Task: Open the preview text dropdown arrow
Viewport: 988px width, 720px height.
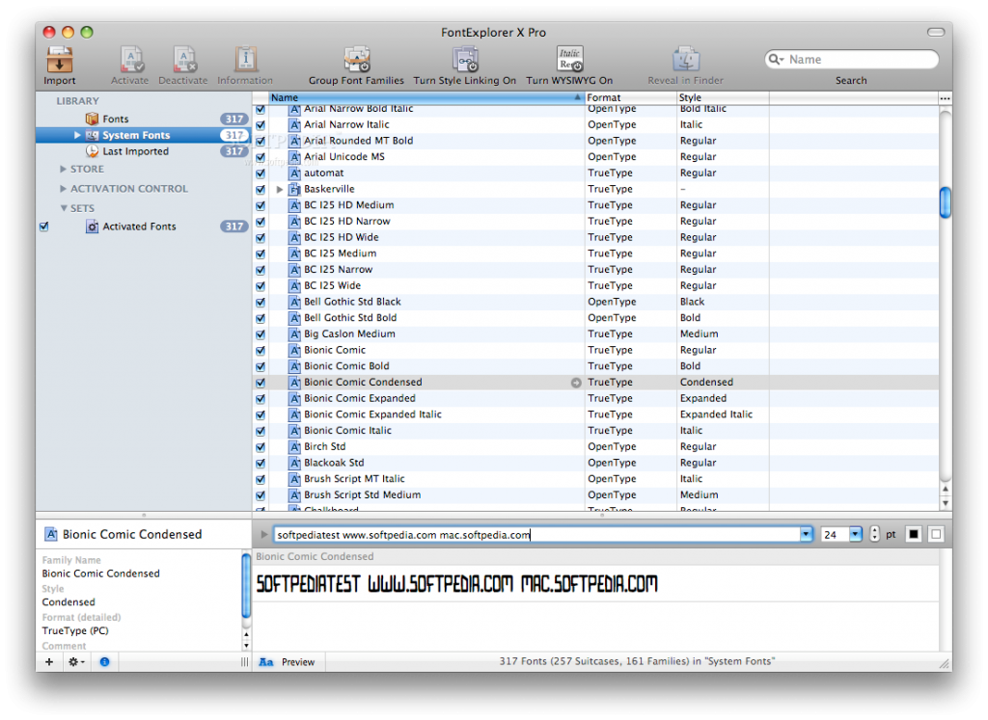Action: click(x=806, y=534)
